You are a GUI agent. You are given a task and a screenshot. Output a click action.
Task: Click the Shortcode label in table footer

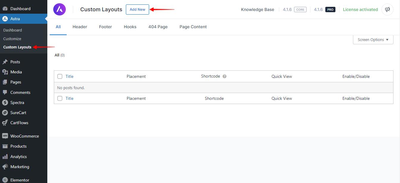(214, 98)
